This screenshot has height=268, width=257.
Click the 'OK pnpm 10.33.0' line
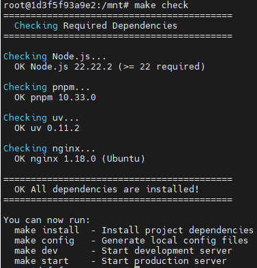55,98
